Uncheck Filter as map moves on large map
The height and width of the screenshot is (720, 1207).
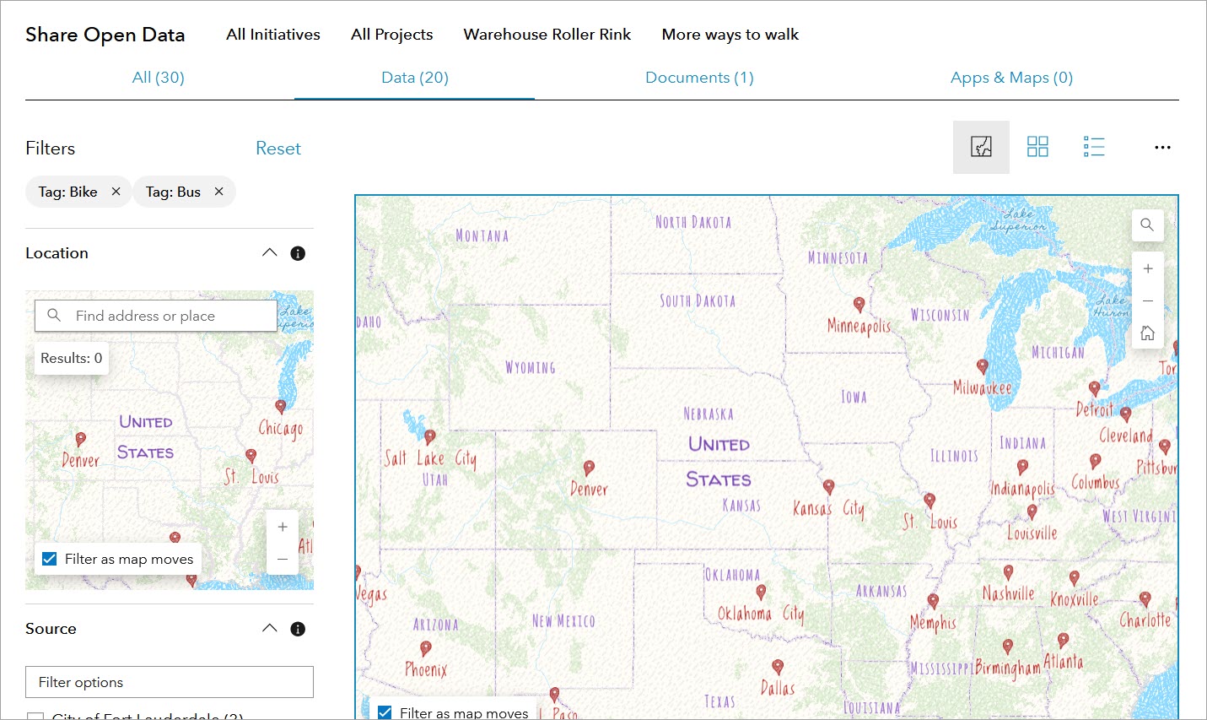pyautogui.click(x=384, y=712)
